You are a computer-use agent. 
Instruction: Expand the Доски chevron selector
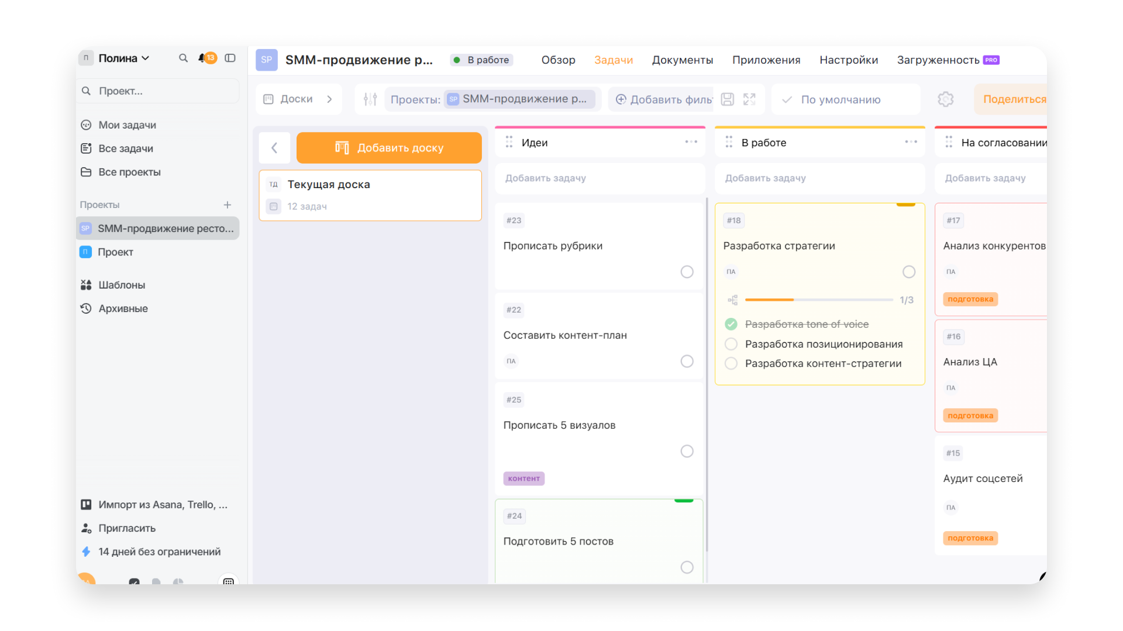pos(329,99)
